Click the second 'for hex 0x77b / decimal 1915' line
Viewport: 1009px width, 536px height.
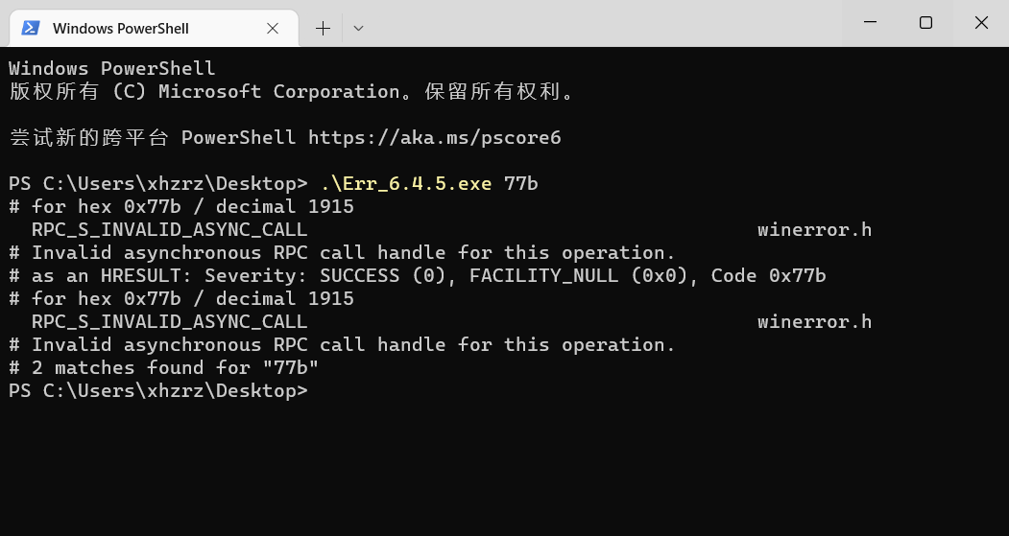pyautogui.click(x=180, y=299)
